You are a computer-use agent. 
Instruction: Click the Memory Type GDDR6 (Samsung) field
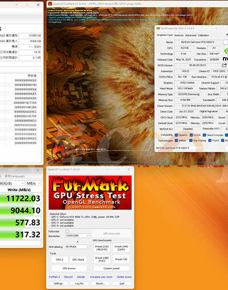(x=189, y=94)
